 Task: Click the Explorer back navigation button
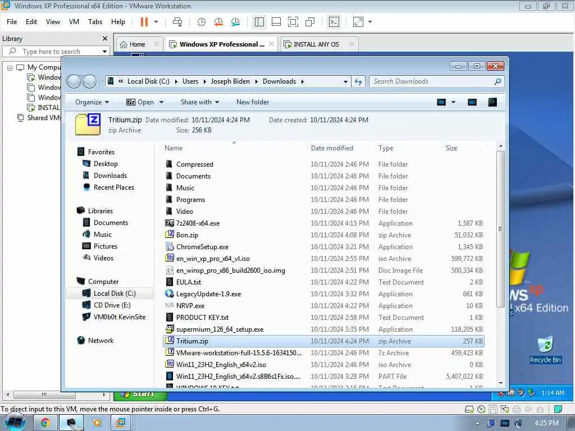(74, 81)
